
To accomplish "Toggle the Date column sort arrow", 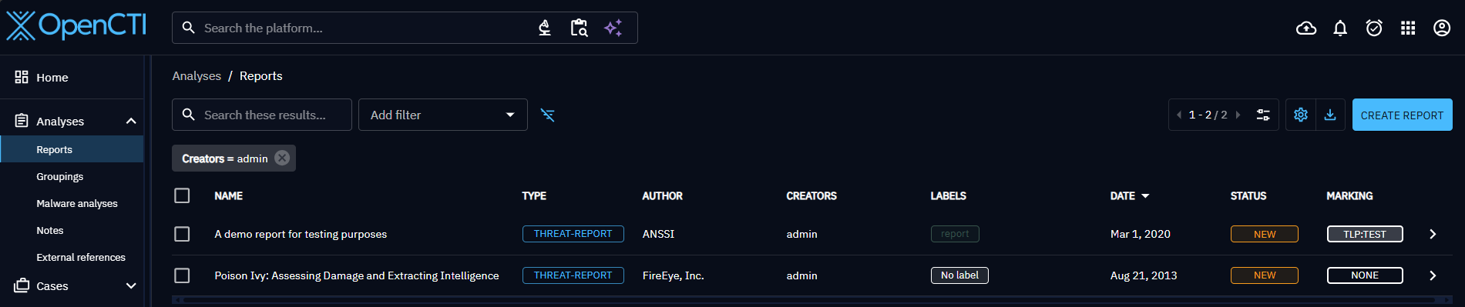I will (x=1145, y=196).
